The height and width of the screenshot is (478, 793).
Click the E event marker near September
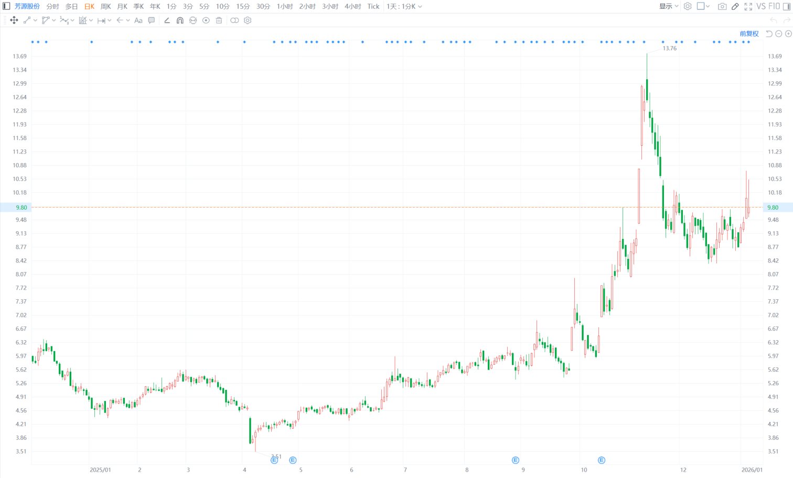coord(516,460)
